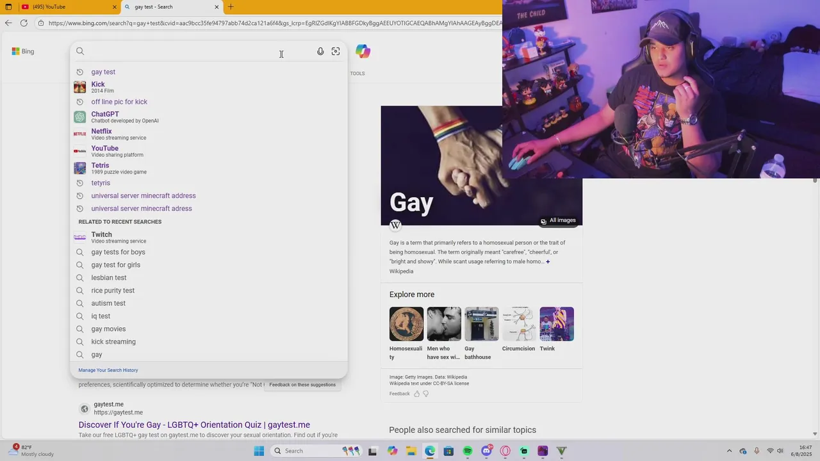Switch to the YouTube tab
The height and width of the screenshot is (461, 820).
68,7
